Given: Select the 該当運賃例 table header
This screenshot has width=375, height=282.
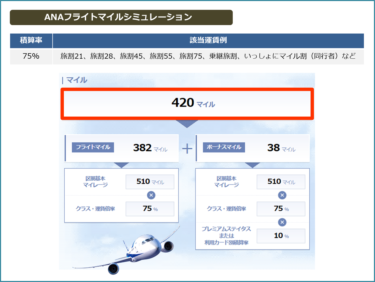Looking at the screenshot, I should [x=208, y=41].
